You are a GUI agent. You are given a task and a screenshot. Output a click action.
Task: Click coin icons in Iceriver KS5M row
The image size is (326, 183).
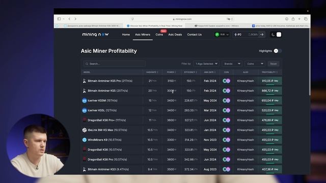tap(226, 101)
